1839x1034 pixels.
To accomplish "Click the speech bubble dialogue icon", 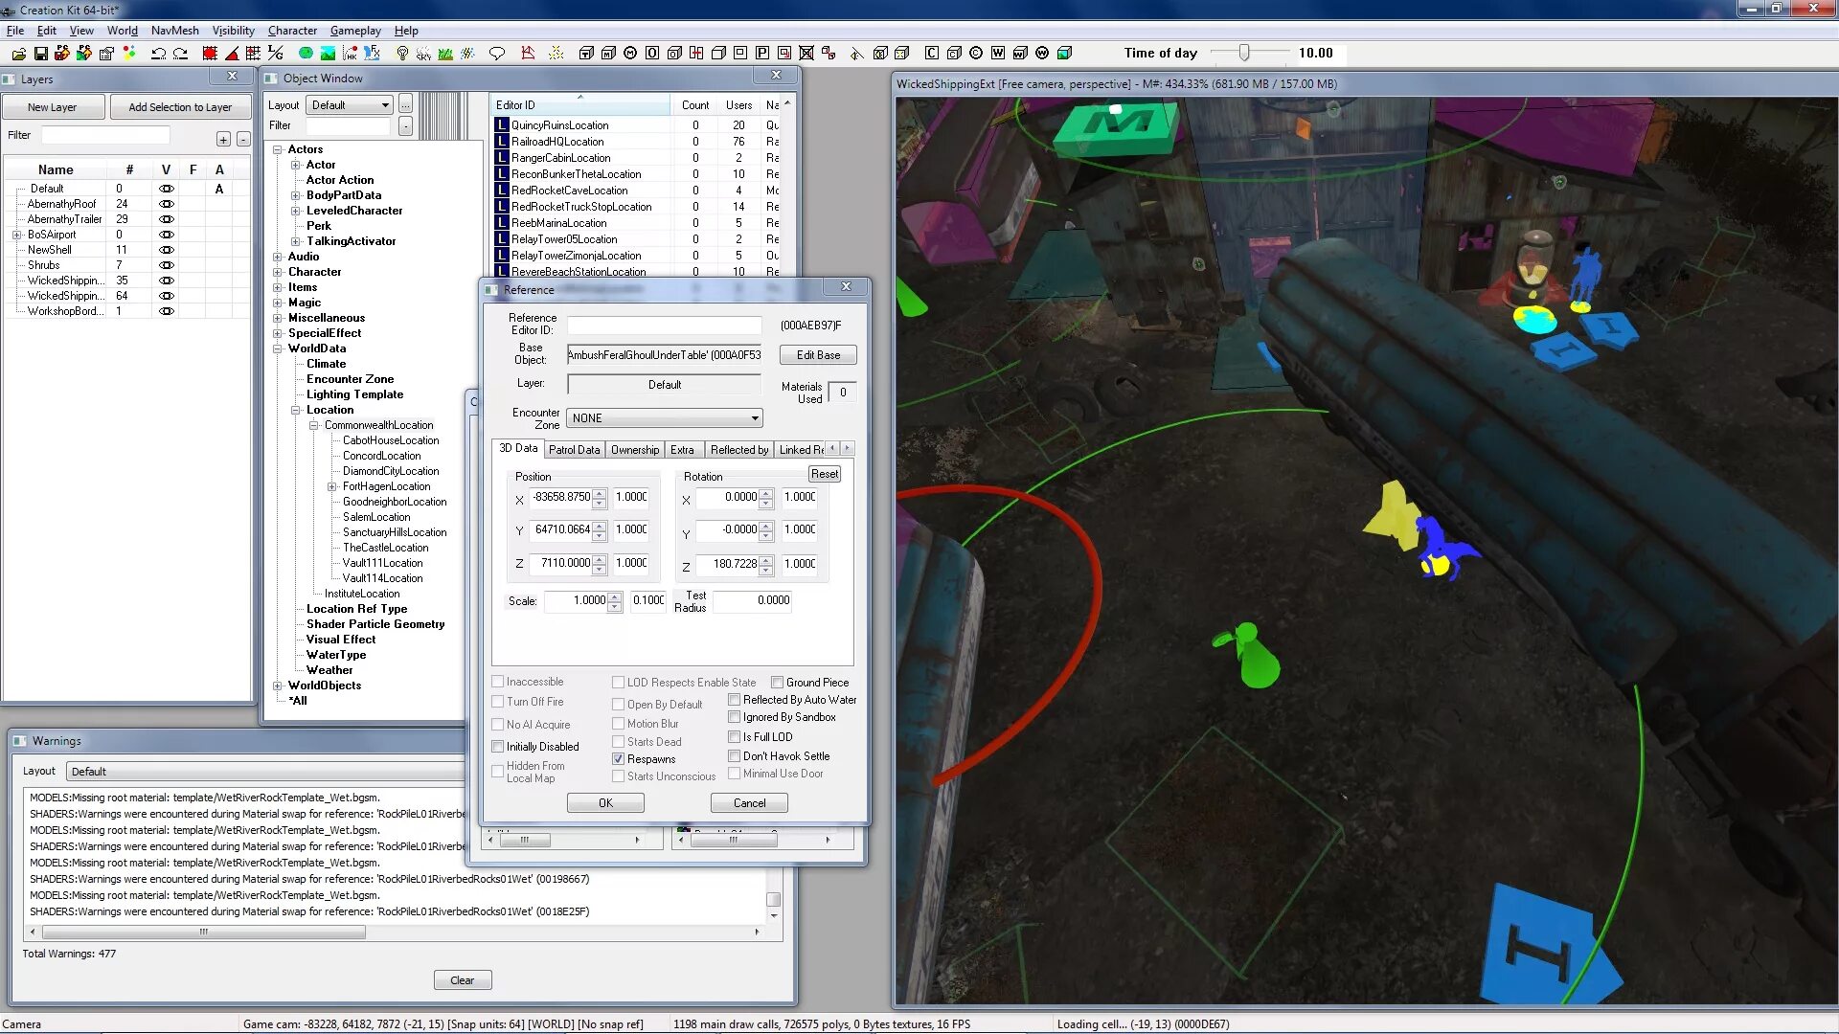I will click(496, 54).
